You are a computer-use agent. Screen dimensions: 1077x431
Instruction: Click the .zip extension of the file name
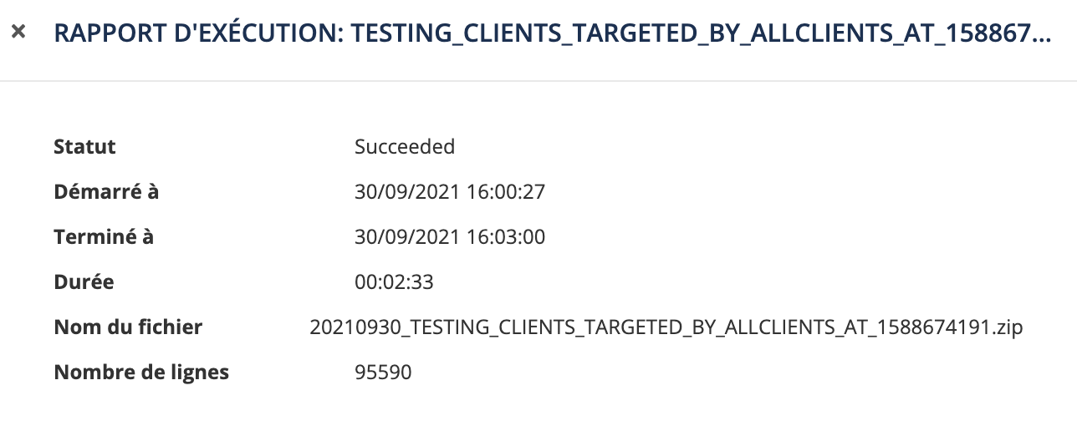(x=1004, y=327)
